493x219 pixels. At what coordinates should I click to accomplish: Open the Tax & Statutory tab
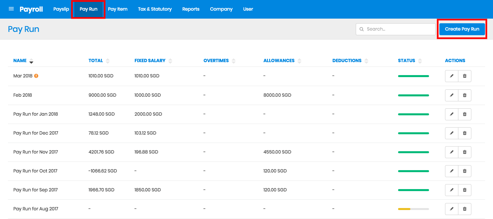point(155,9)
